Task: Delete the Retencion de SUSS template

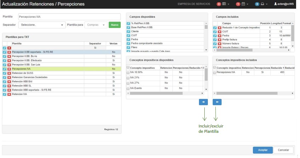Action: click(9, 73)
